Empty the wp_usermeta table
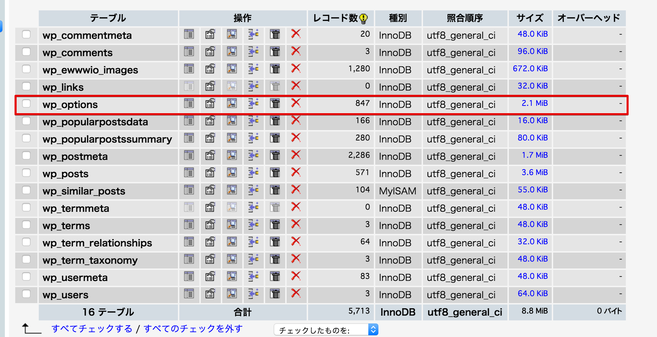 pyautogui.click(x=275, y=276)
